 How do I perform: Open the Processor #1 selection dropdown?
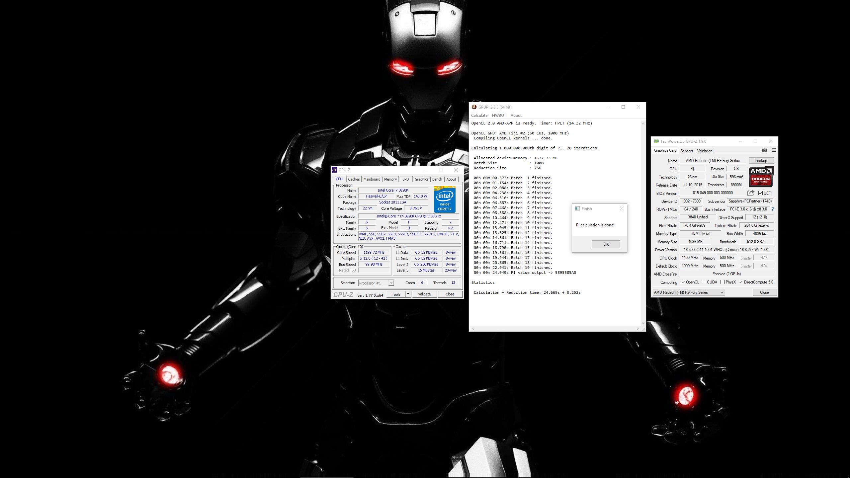[376, 283]
